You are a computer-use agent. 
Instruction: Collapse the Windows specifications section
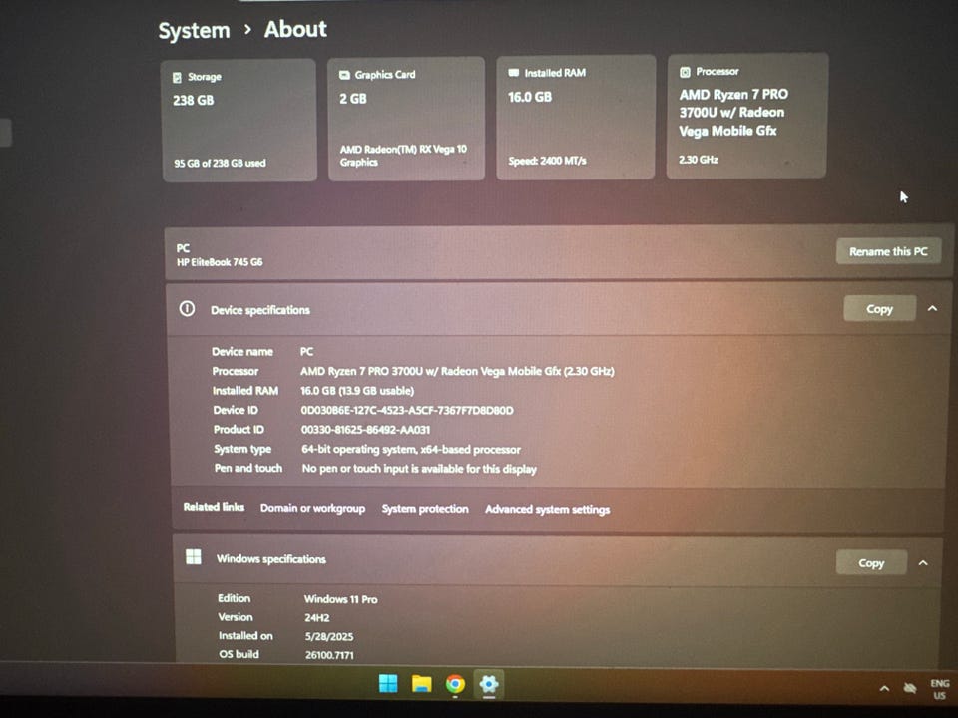coord(923,562)
